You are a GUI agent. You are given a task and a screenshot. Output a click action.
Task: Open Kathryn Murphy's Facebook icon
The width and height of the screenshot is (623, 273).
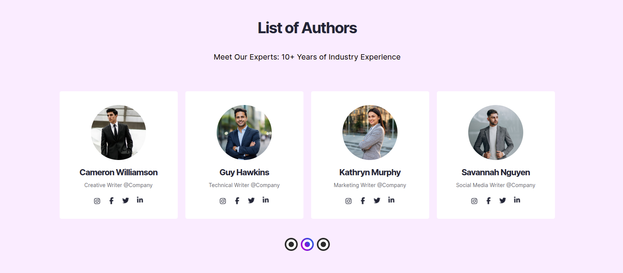(x=363, y=201)
